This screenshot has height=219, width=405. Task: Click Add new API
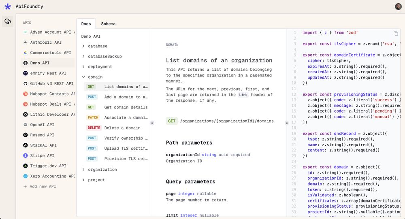40,187
